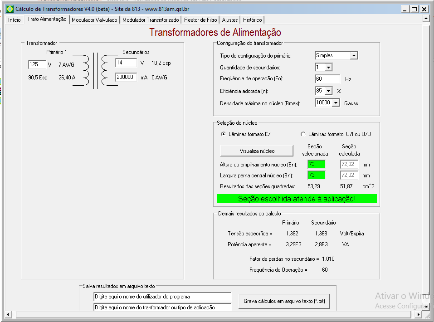This screenshot has height=322, width=434.
Task: Click calculated section result 51,87
Action: tap(346, 186)
